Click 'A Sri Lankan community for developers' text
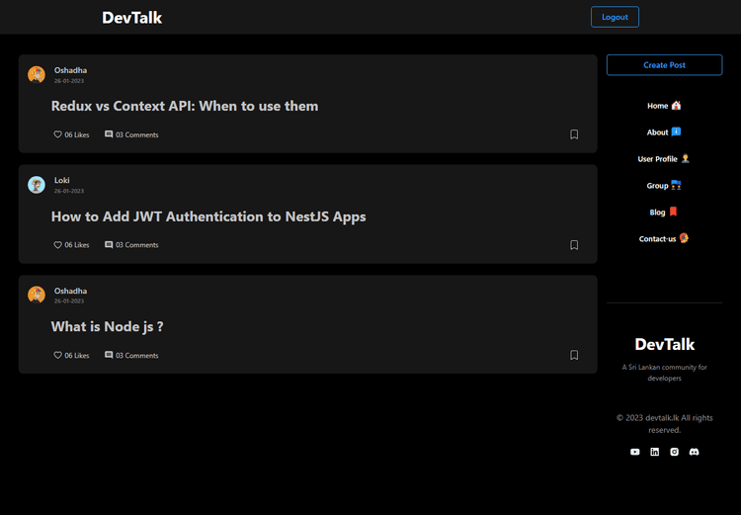741x515 pixels. [665, 373]
